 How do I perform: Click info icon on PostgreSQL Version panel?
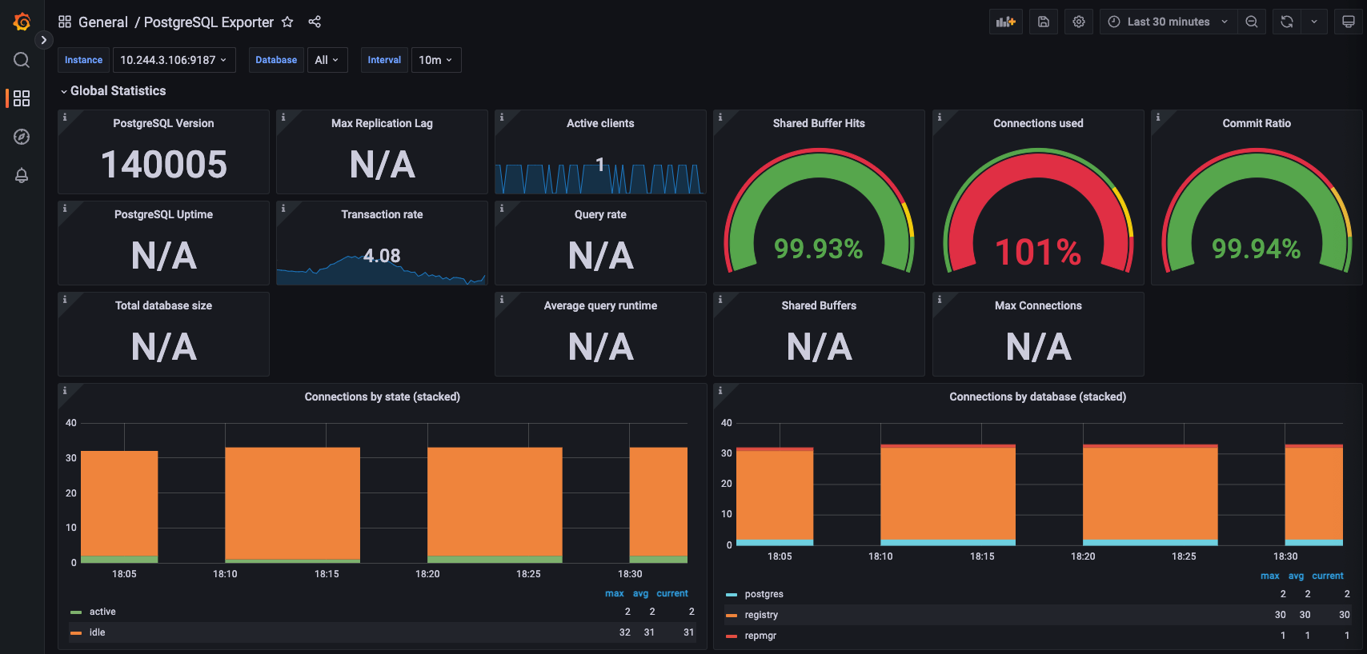click(65, 117)
